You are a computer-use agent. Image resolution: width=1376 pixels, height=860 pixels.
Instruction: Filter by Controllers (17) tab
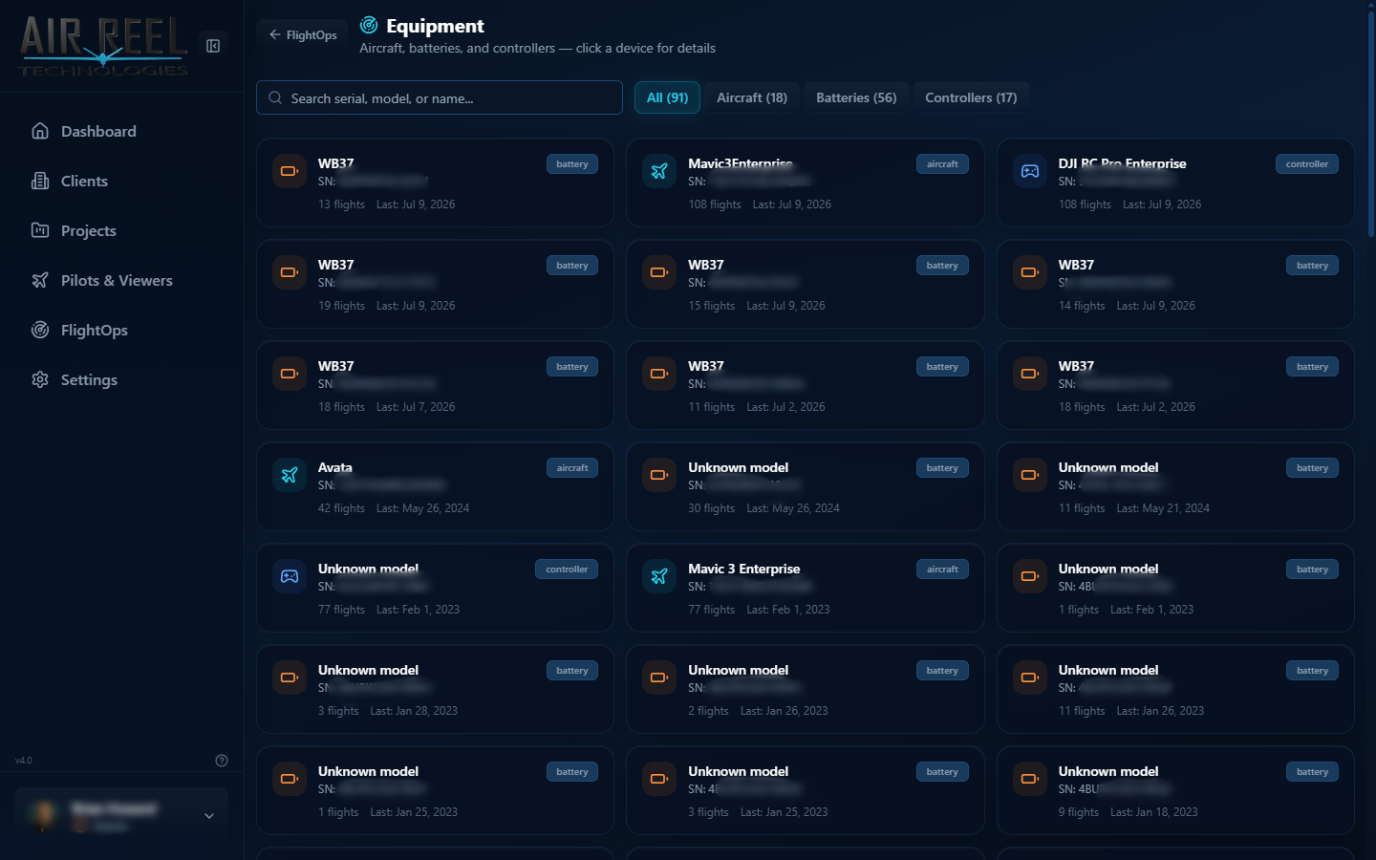(971, 97)
